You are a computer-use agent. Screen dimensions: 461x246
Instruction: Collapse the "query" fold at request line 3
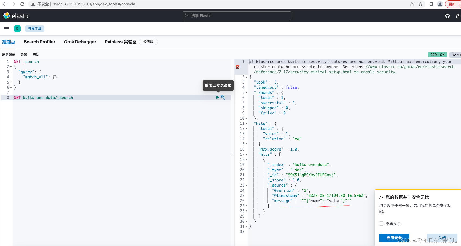point(11,72)
